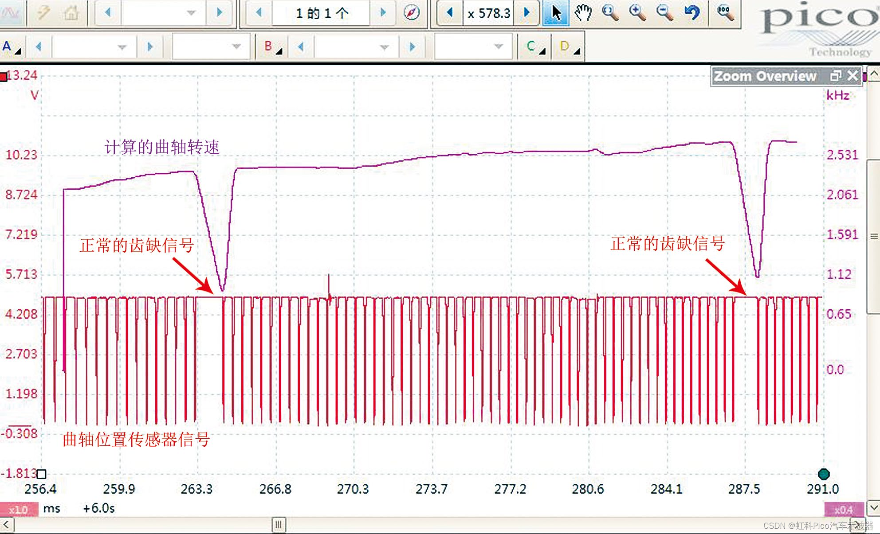
Task: Select the arrow pointer tool
Action: click(x=555, y=13)
